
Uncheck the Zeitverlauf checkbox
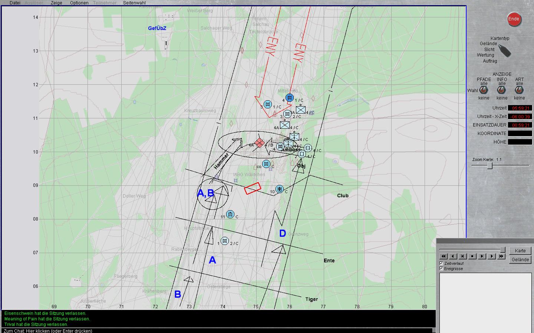tap(441, 263)
